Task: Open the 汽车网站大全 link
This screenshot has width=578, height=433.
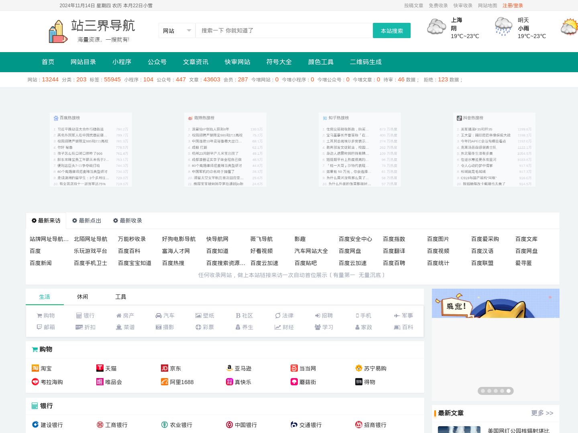Action: tap(311, 251)
